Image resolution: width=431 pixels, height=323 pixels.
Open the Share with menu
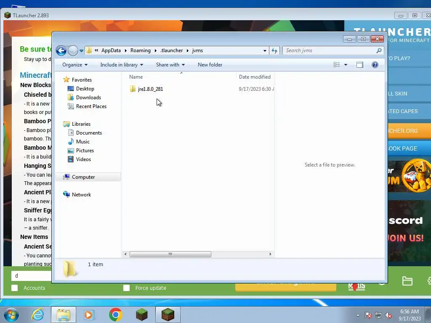pyautogui.click(x=170, y=65)
